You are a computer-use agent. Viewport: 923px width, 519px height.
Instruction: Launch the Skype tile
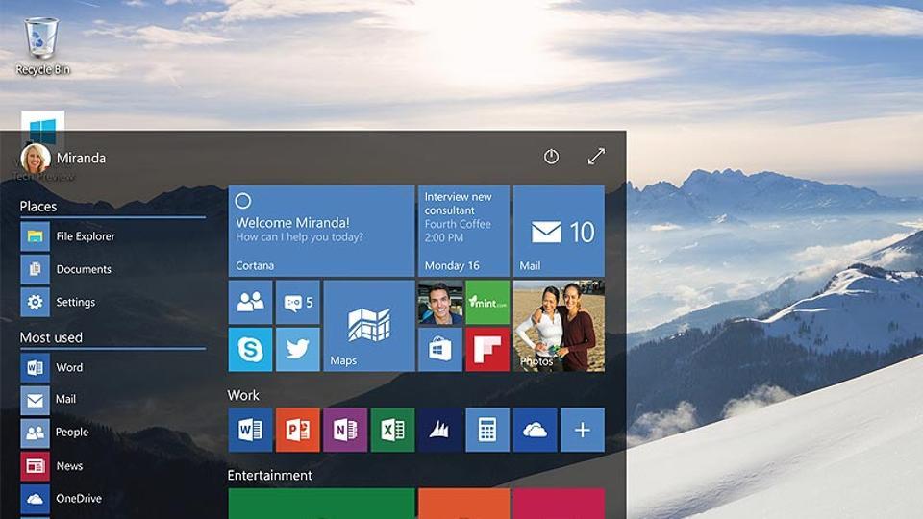[x=250, y=350]
